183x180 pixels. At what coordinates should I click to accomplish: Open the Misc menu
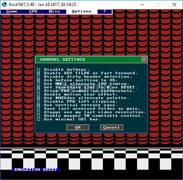(54, 11)
